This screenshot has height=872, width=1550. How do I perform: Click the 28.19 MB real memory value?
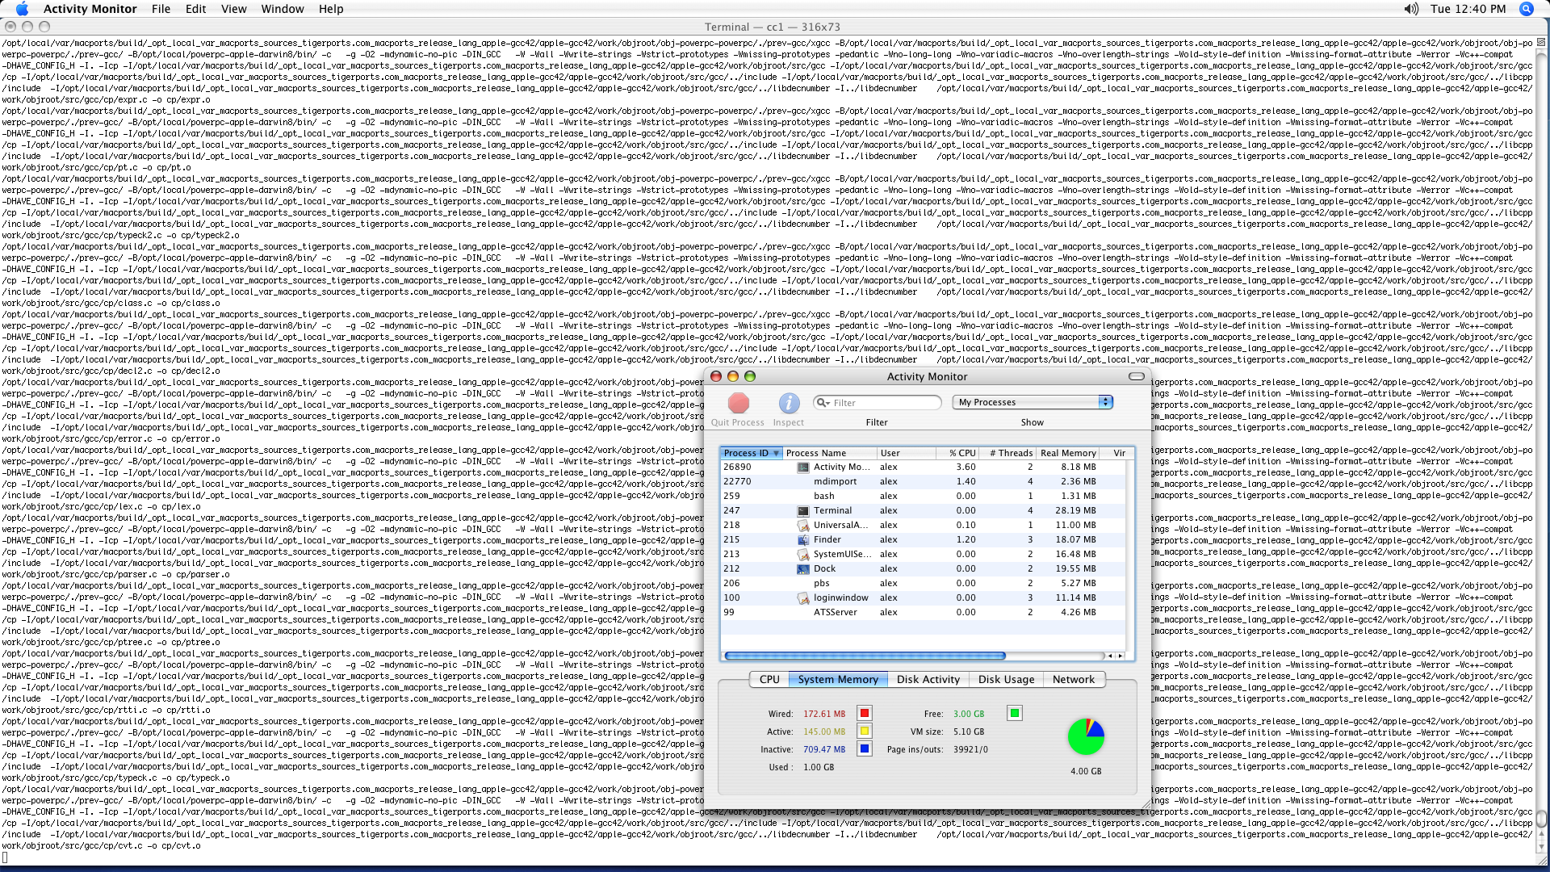tap(1075, 511)
